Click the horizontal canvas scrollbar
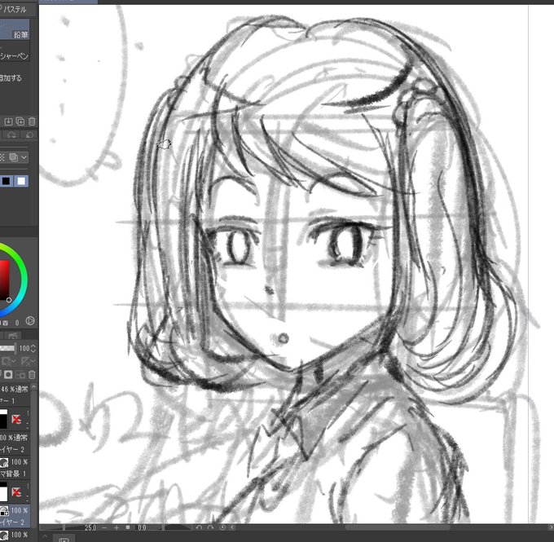Image resolution: width=554 pixels, height=542 pixels. (398, 527)
